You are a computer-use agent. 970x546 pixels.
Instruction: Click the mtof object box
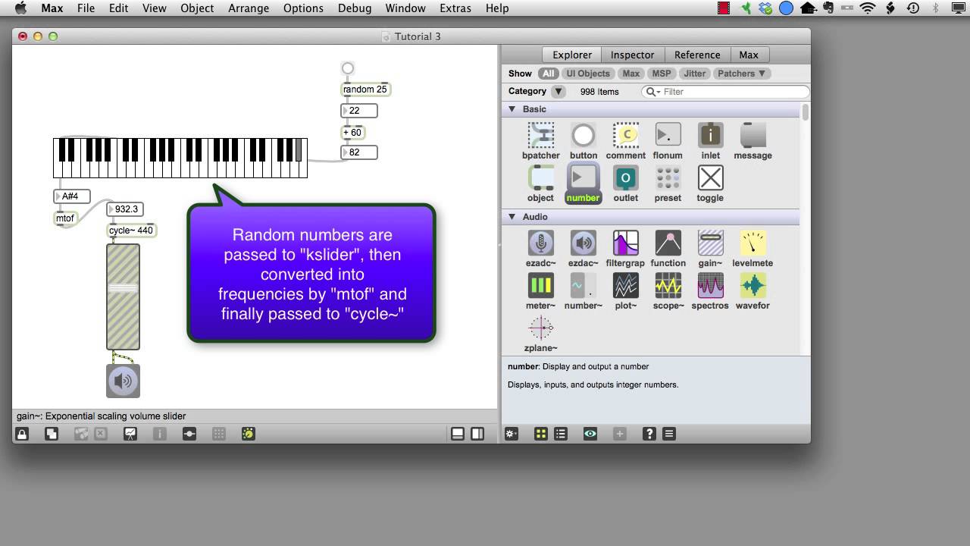65,218
